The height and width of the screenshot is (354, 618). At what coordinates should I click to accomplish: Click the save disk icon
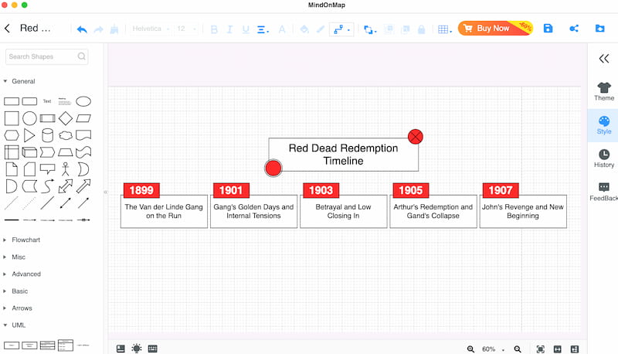click(x=548, y=29)
